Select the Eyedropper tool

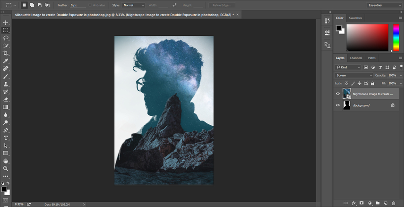[x=5, y=61]
